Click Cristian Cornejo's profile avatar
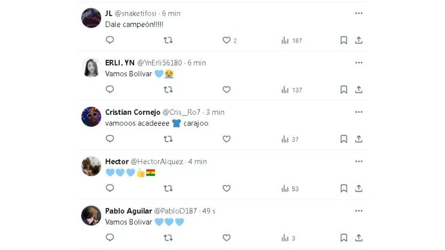The image size is (445, 250). 91,117
